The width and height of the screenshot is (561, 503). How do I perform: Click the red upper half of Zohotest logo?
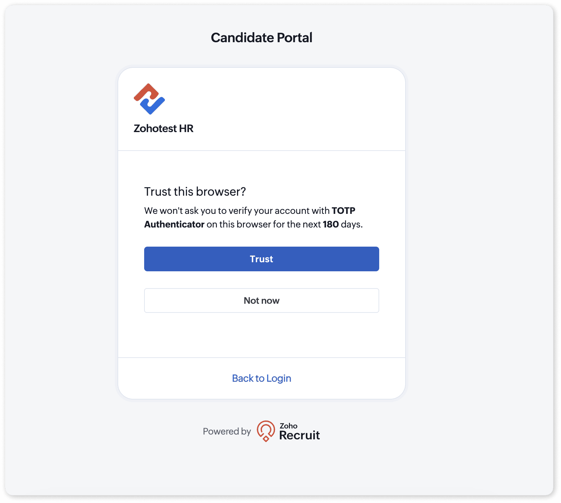pos(146,92)
